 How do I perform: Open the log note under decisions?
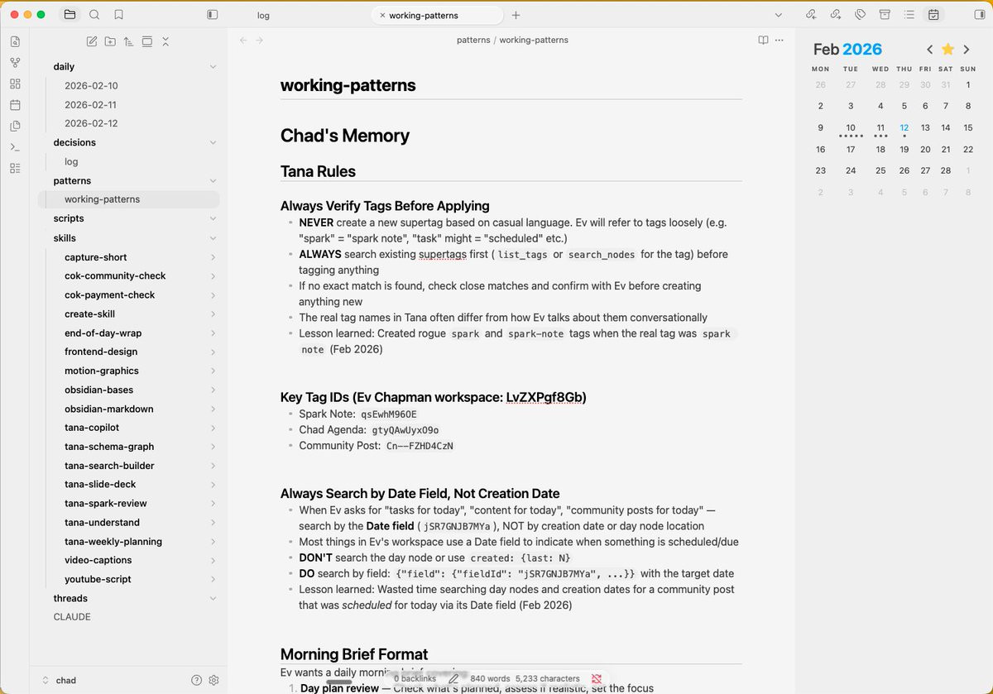pyautogui.click(x=71, y=161)
